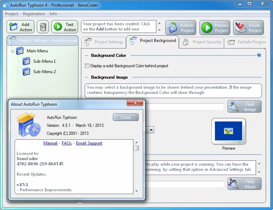The height and width of the screenshot is (210, 273).
Task: Click Close in the About dialog
Action: click(x=126, y=117)
